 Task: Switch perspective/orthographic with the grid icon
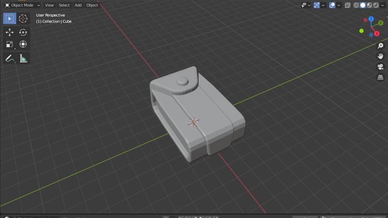pos(380,78)
